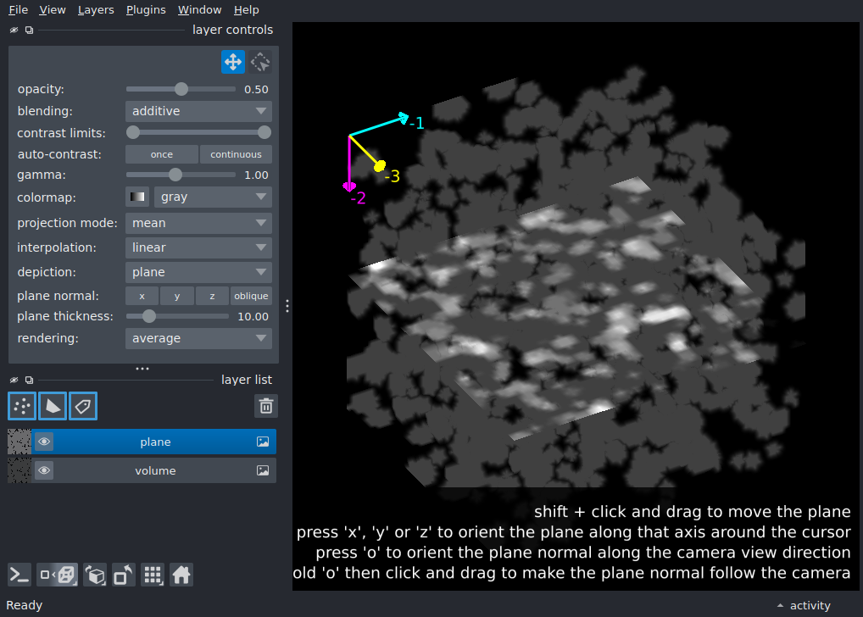Expand the activity panel
Screen dimensions: 863x617
point(804,605)
